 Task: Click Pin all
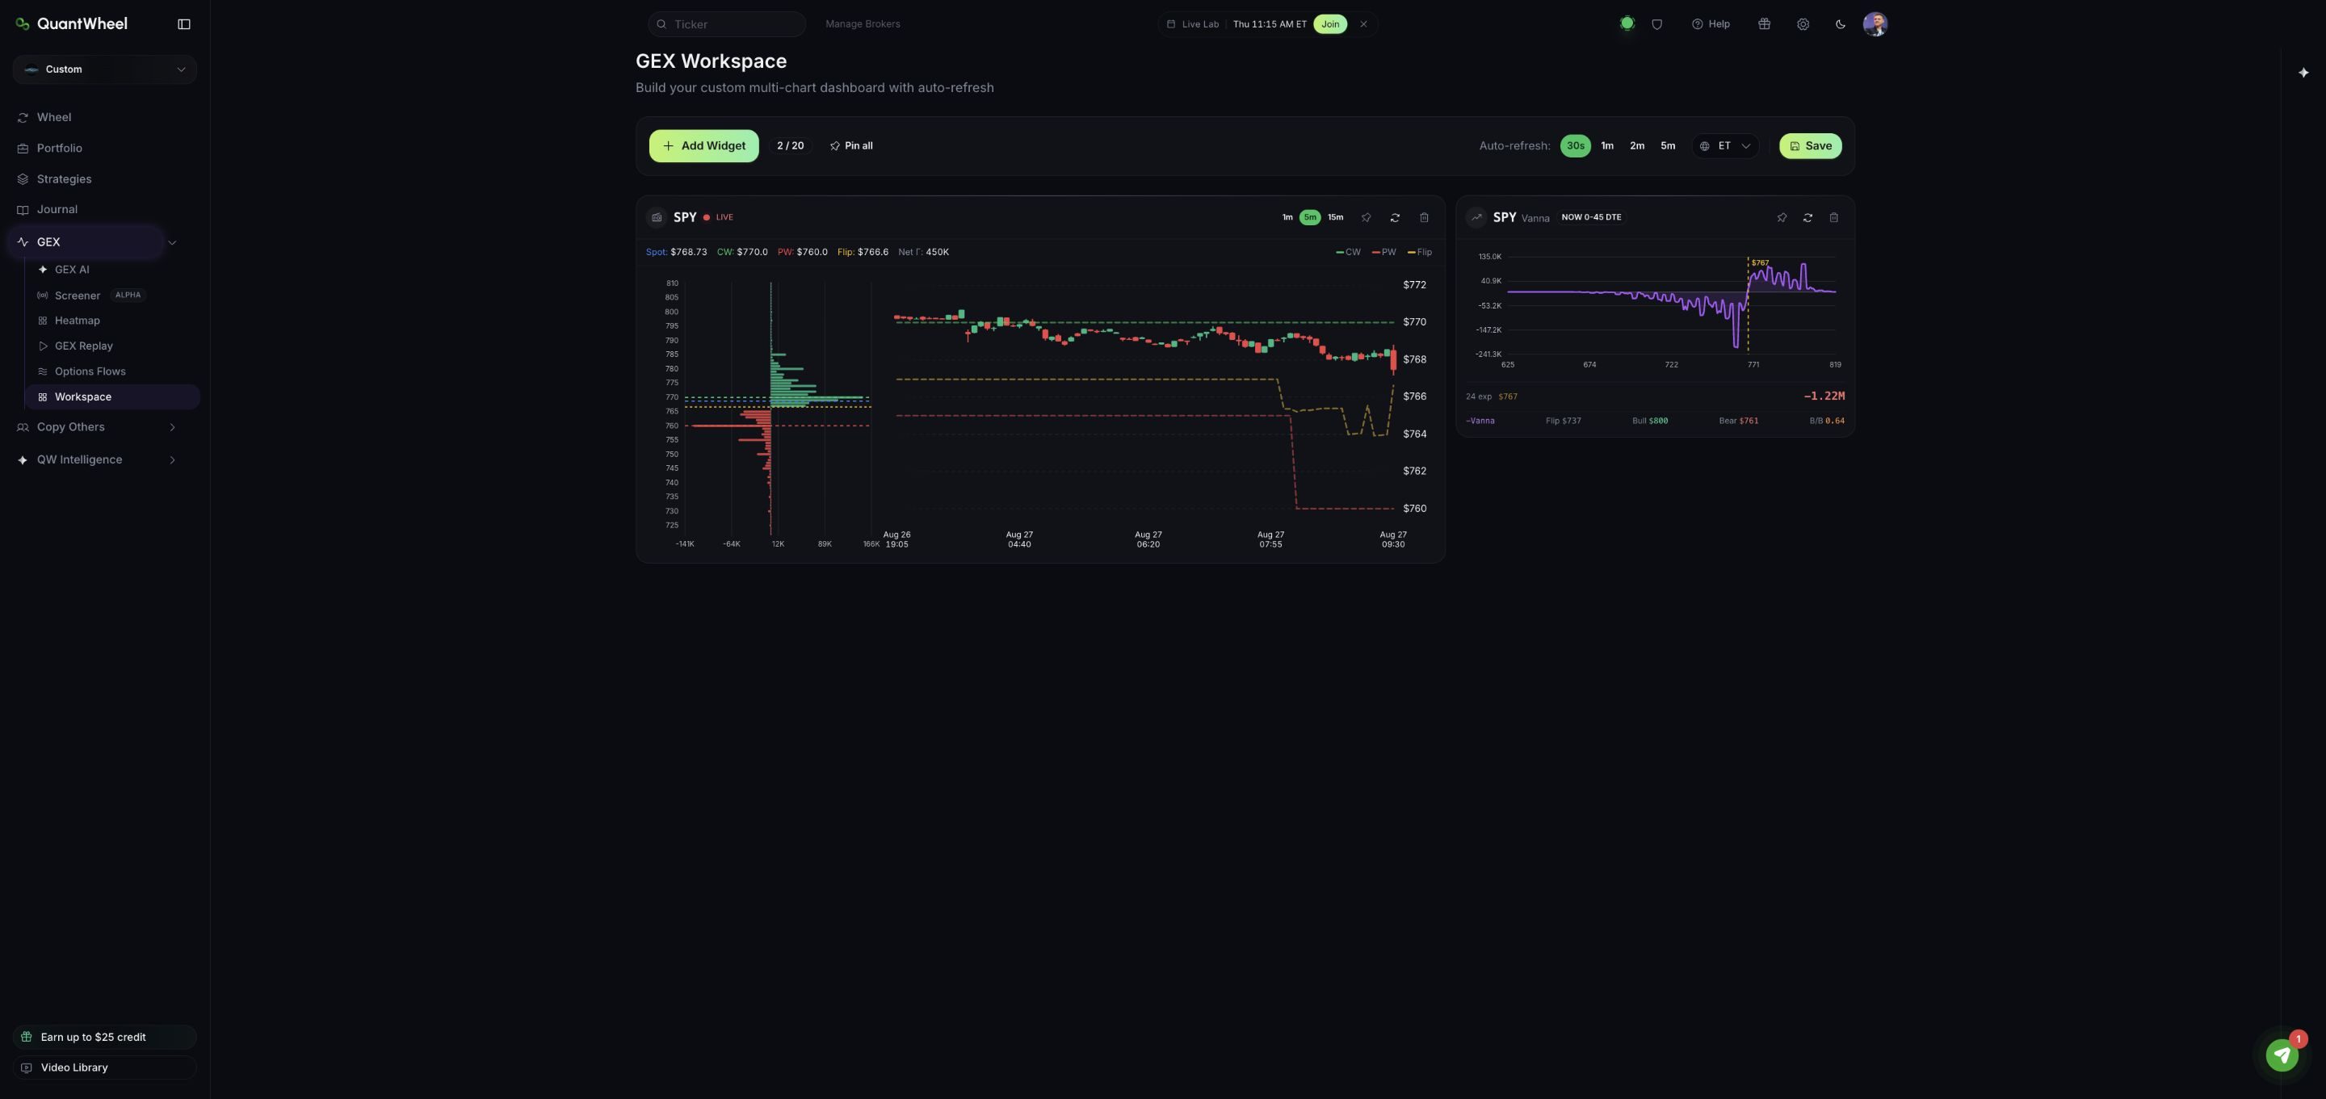point(851,145)
